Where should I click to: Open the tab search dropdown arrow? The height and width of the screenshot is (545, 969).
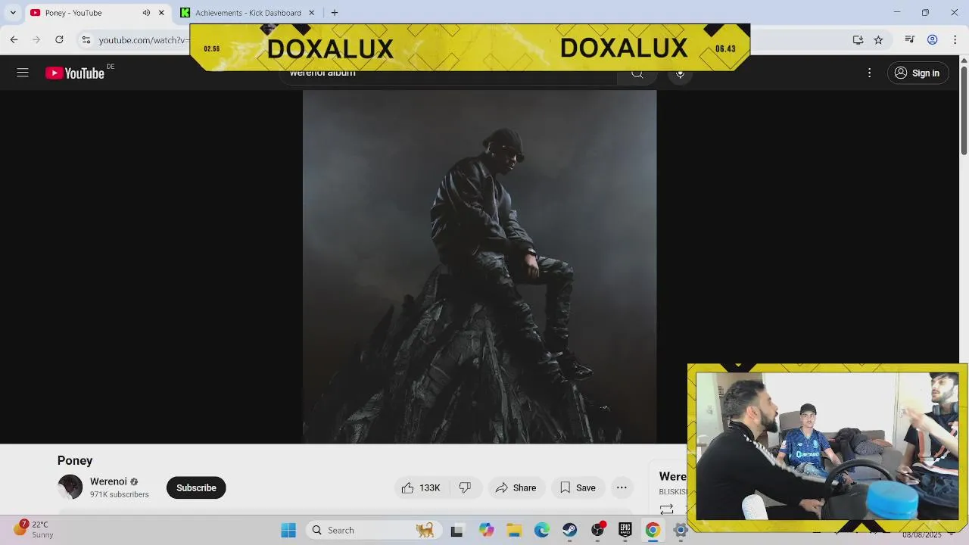pos(13,13)
